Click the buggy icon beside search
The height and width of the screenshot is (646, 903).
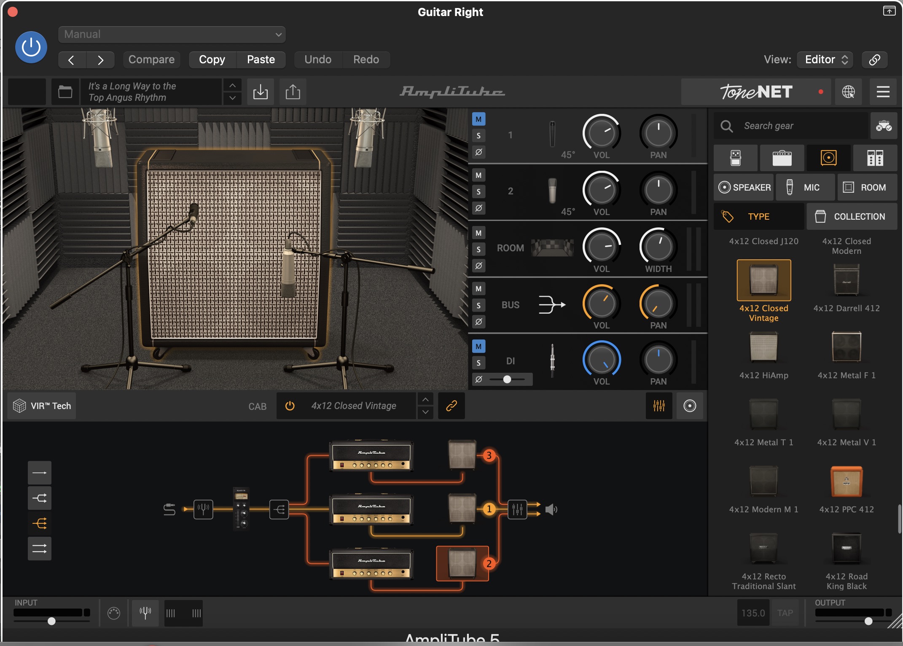(884, 126)
